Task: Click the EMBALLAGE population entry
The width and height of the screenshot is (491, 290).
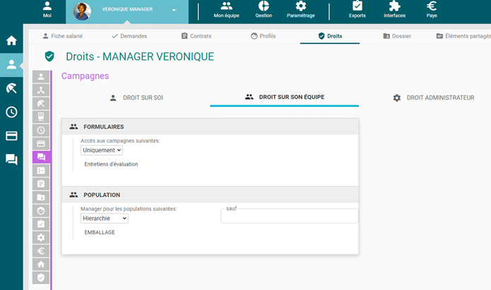Action: [100, 232]
